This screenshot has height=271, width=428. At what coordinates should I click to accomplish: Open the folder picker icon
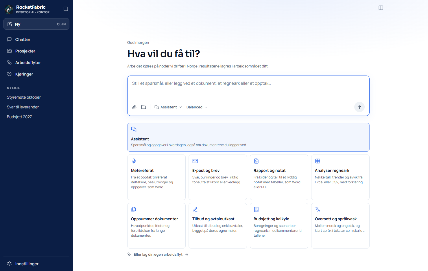[x=143, y=107]
